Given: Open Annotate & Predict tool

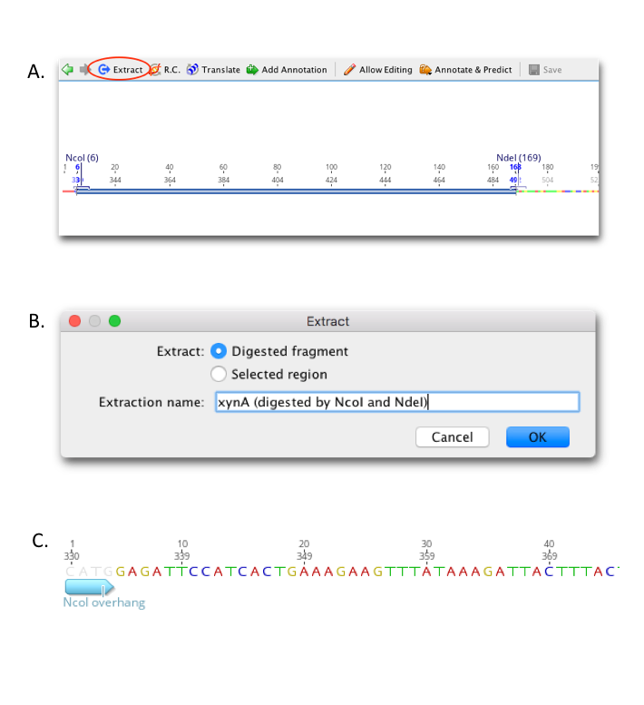Looking at the screenshot, I should pyautogui.click(x=425, y=70).
